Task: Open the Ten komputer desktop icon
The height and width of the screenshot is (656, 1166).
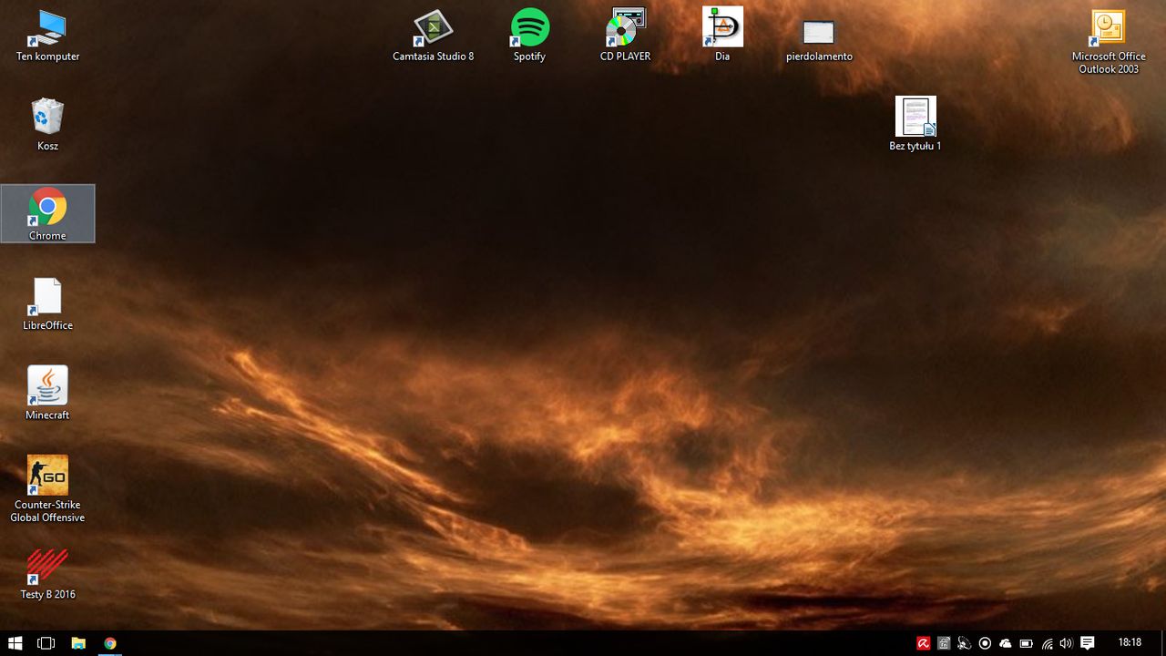Action: tap(47, 36)
